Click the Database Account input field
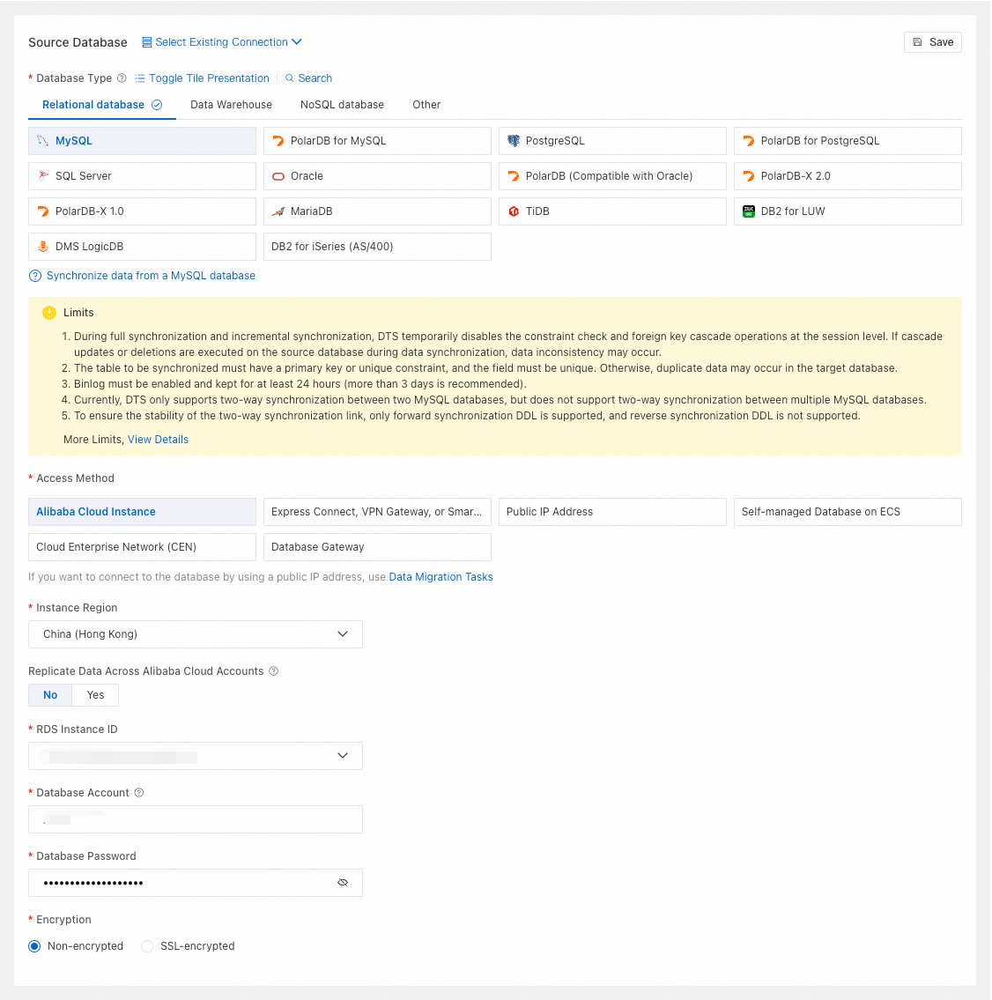 coord(195,819)
